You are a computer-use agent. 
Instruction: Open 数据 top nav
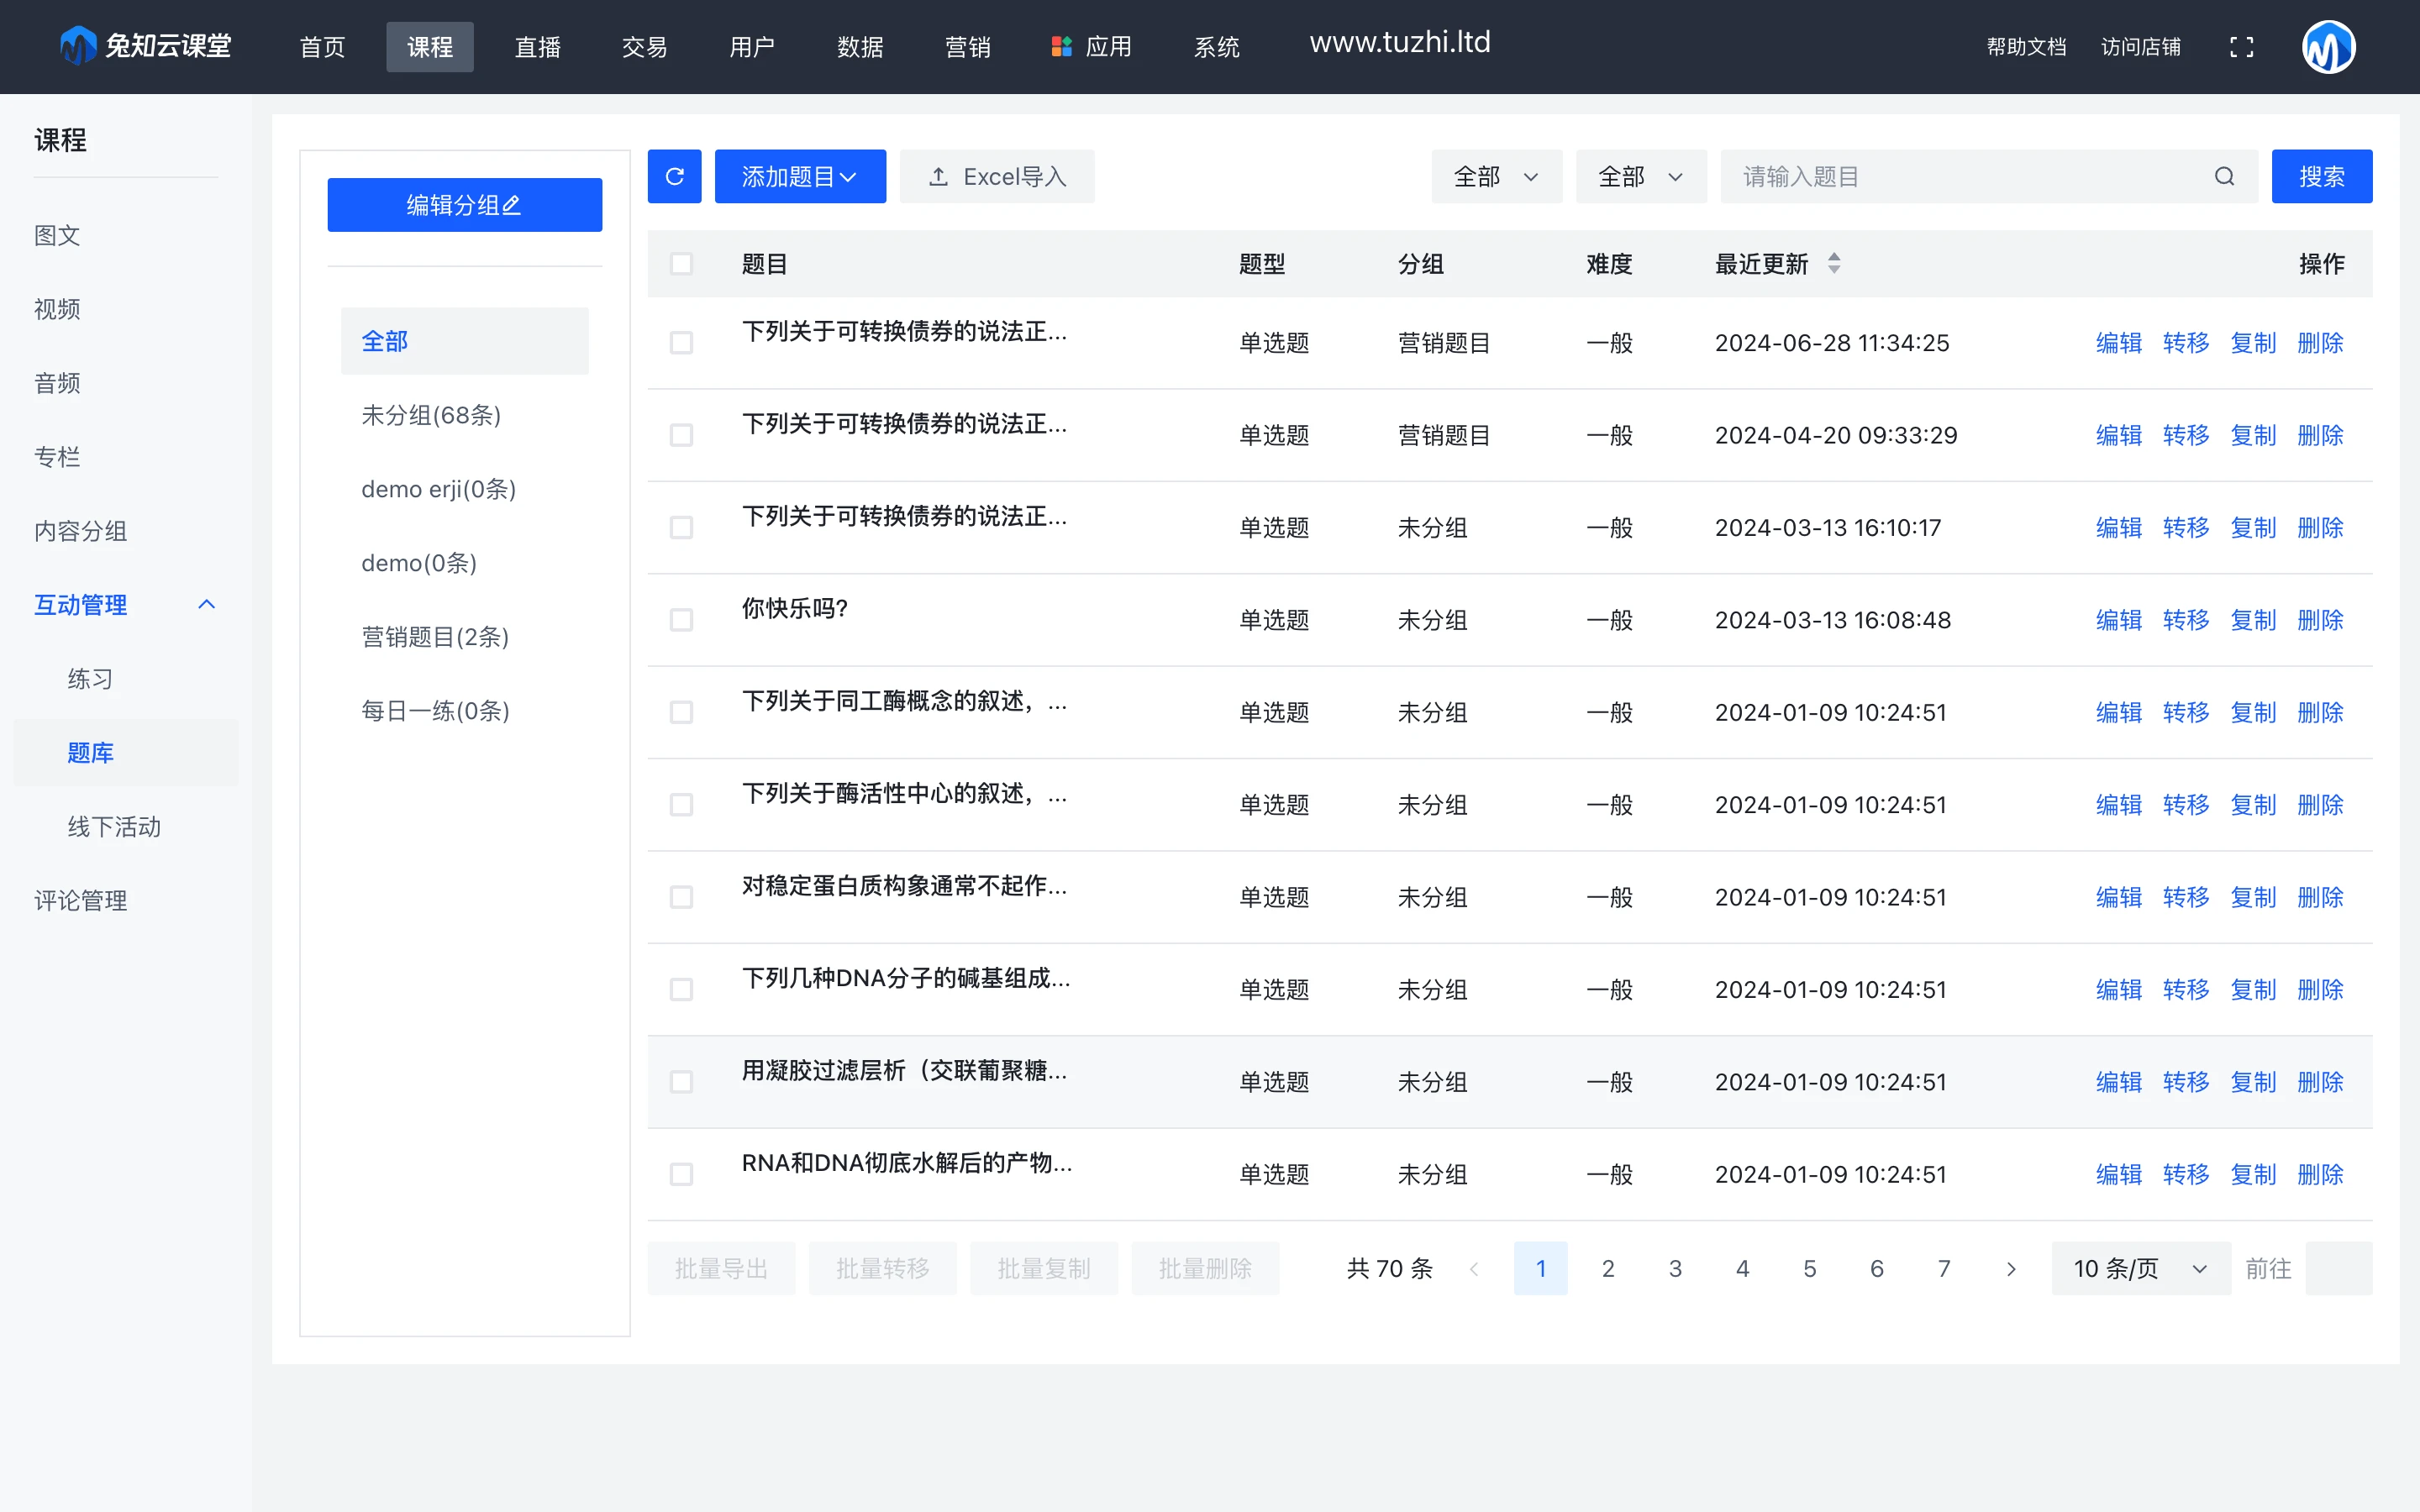tap(860, 47)
